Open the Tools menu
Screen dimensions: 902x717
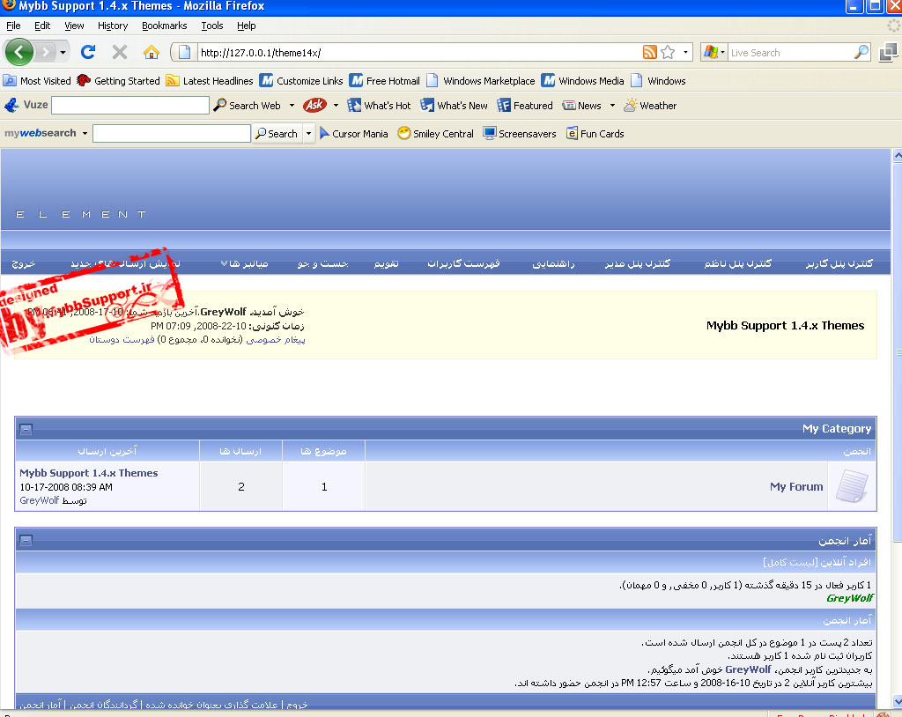coord(211,26)
